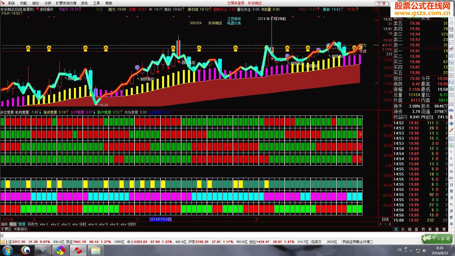Click the 波段操作 indicator label
The height and width of the screenshot is (256, 455).
tap(46, 9)
